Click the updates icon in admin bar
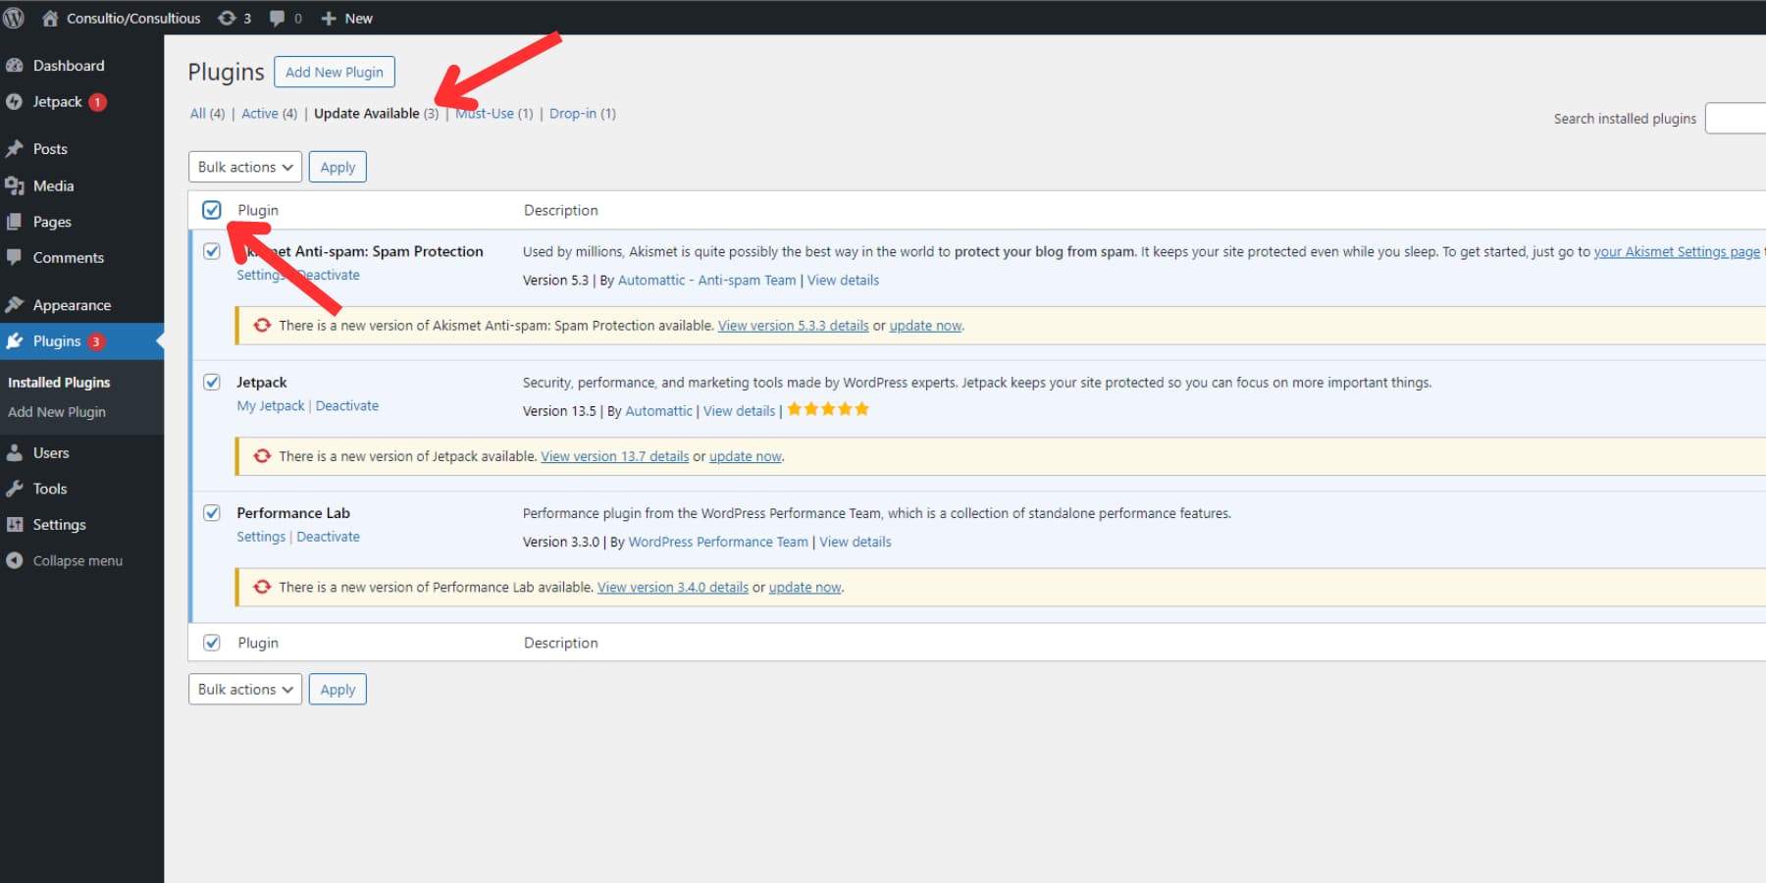This screenshot has height=883, width=1766. tap(228, 17)
